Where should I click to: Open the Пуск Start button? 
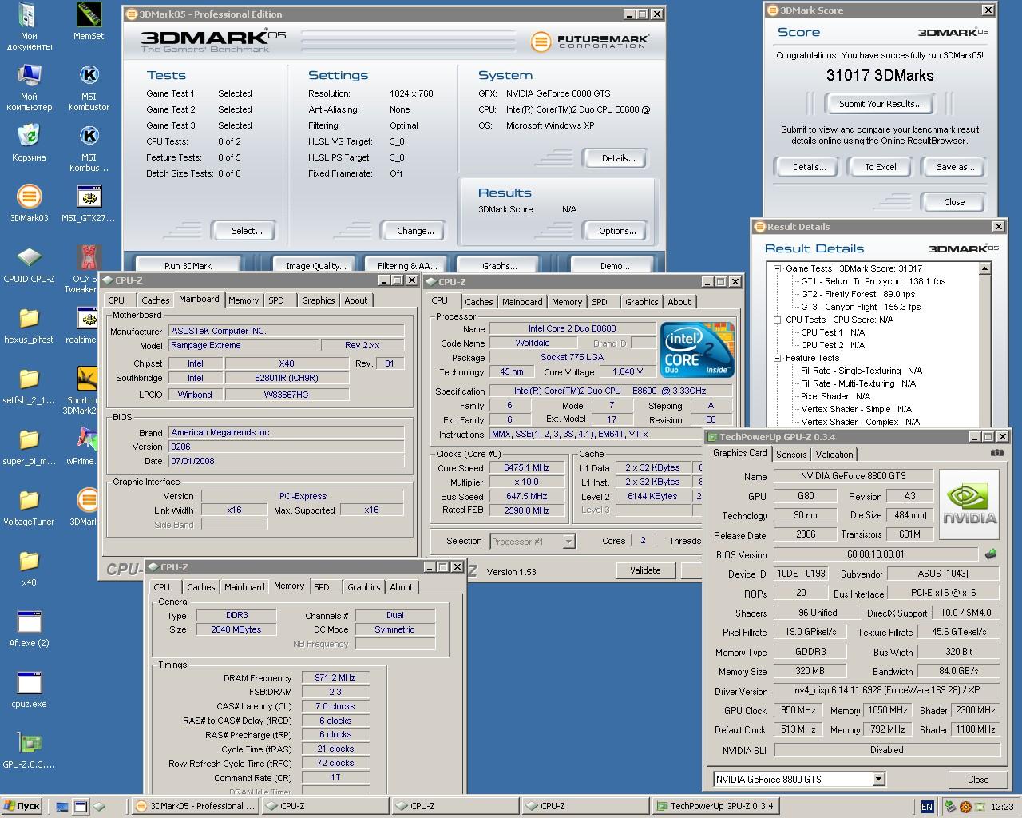click(22, 806)
